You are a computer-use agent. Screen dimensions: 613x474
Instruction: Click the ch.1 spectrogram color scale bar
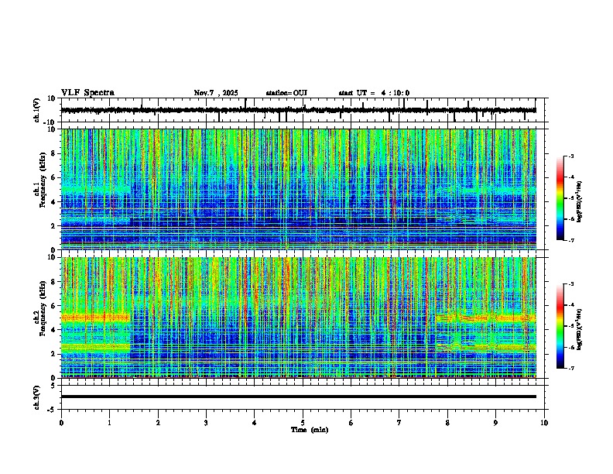560,198
